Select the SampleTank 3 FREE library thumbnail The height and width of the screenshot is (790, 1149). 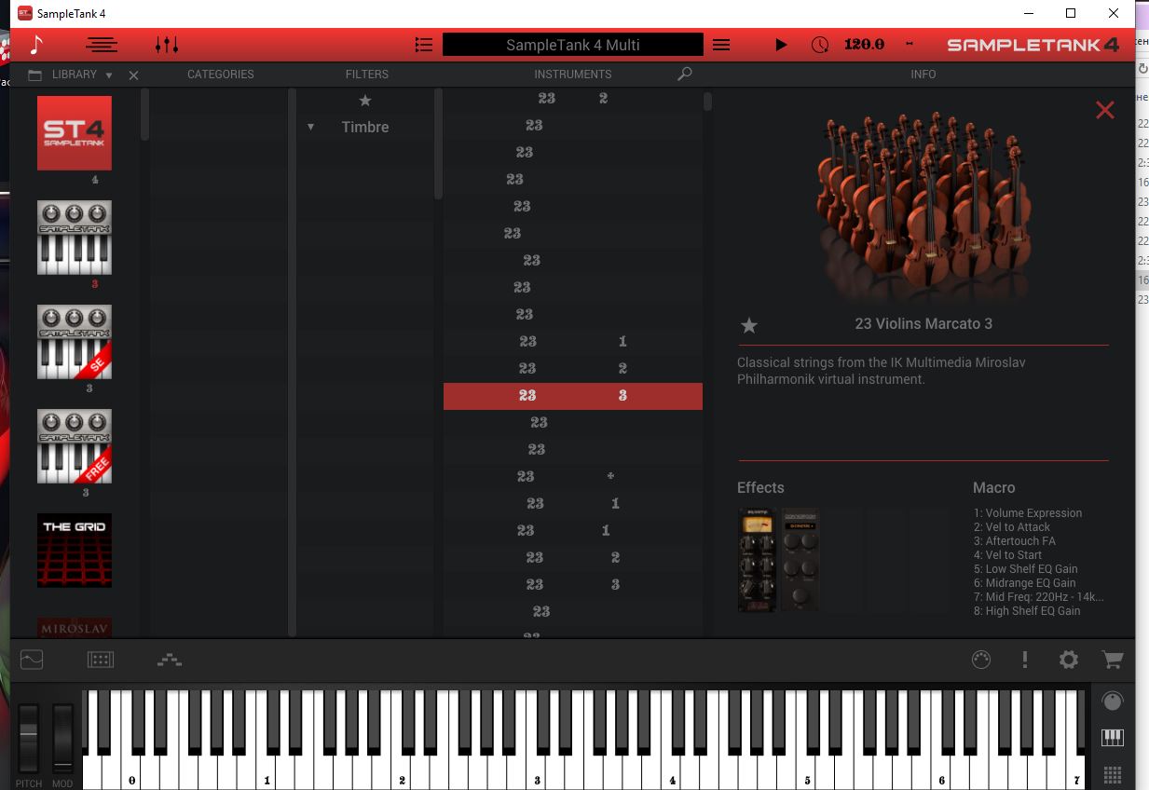click(75, 446)
